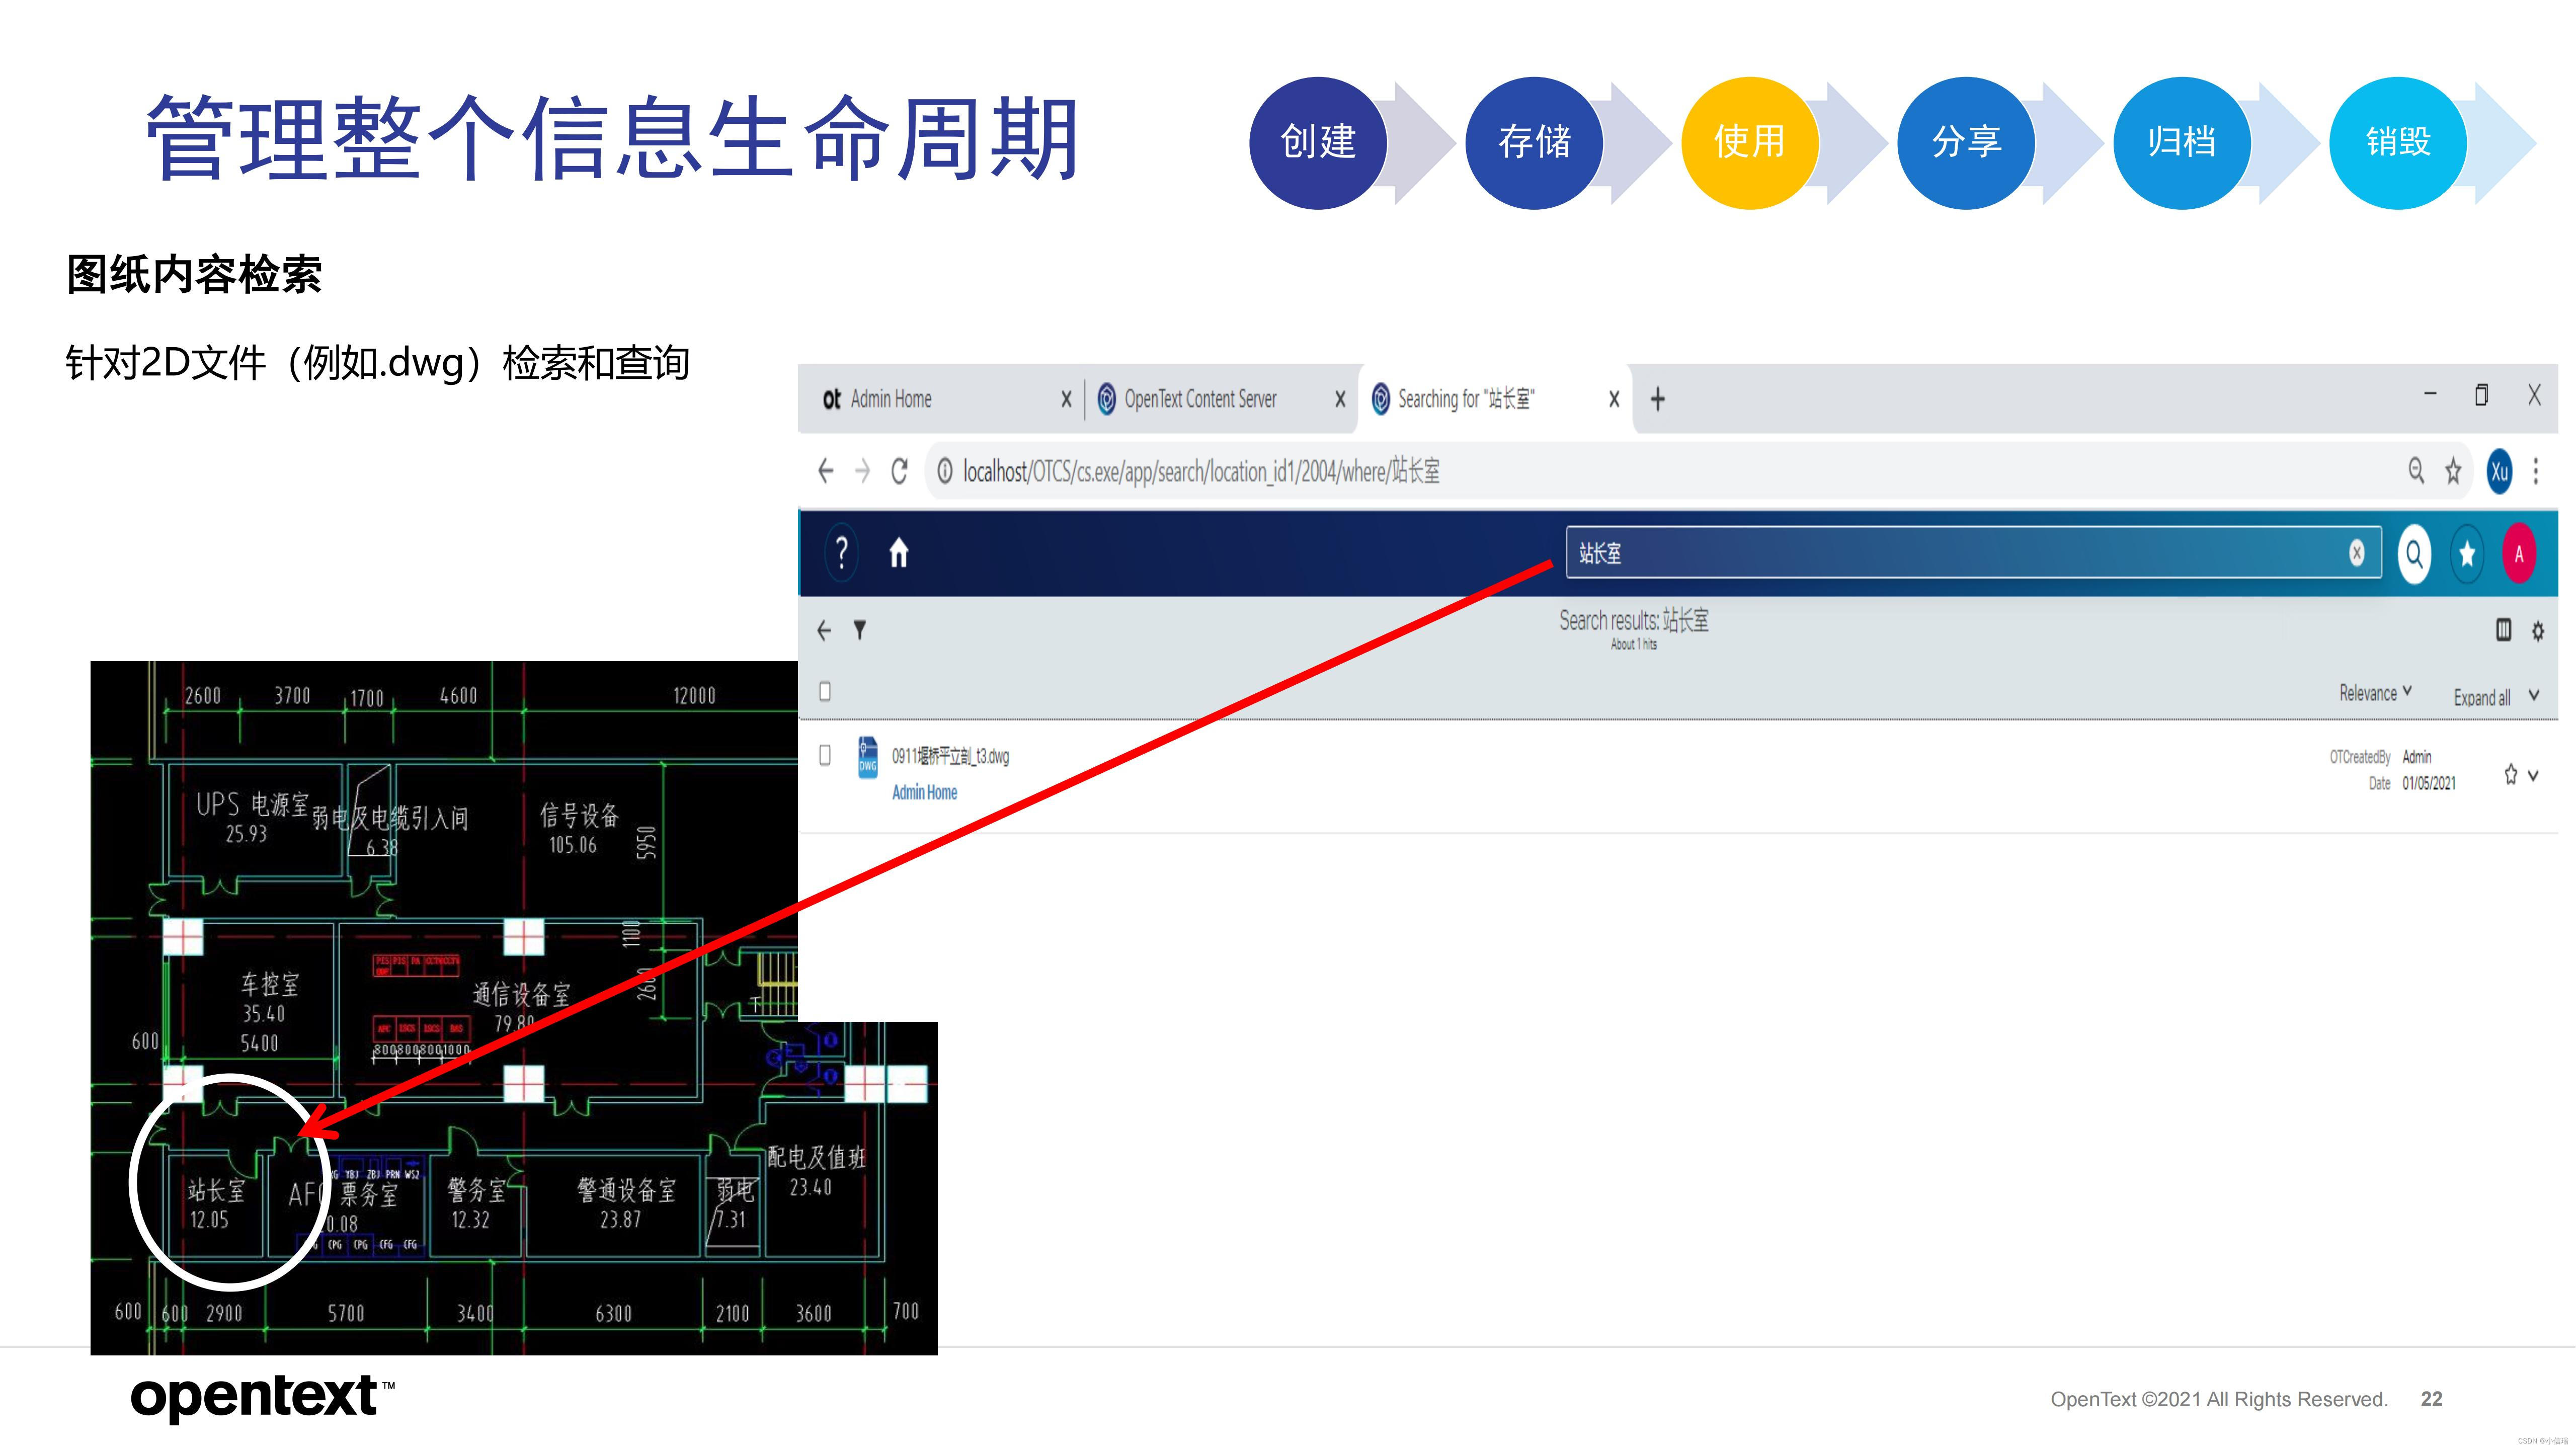Viewport: 2576px width, 1449px height.
Task: Open favorites star in header bar
Action: [x=2467, y=553]
